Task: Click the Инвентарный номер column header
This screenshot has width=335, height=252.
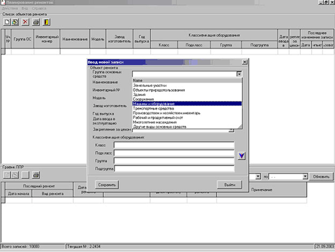Action: pos(47,39)
